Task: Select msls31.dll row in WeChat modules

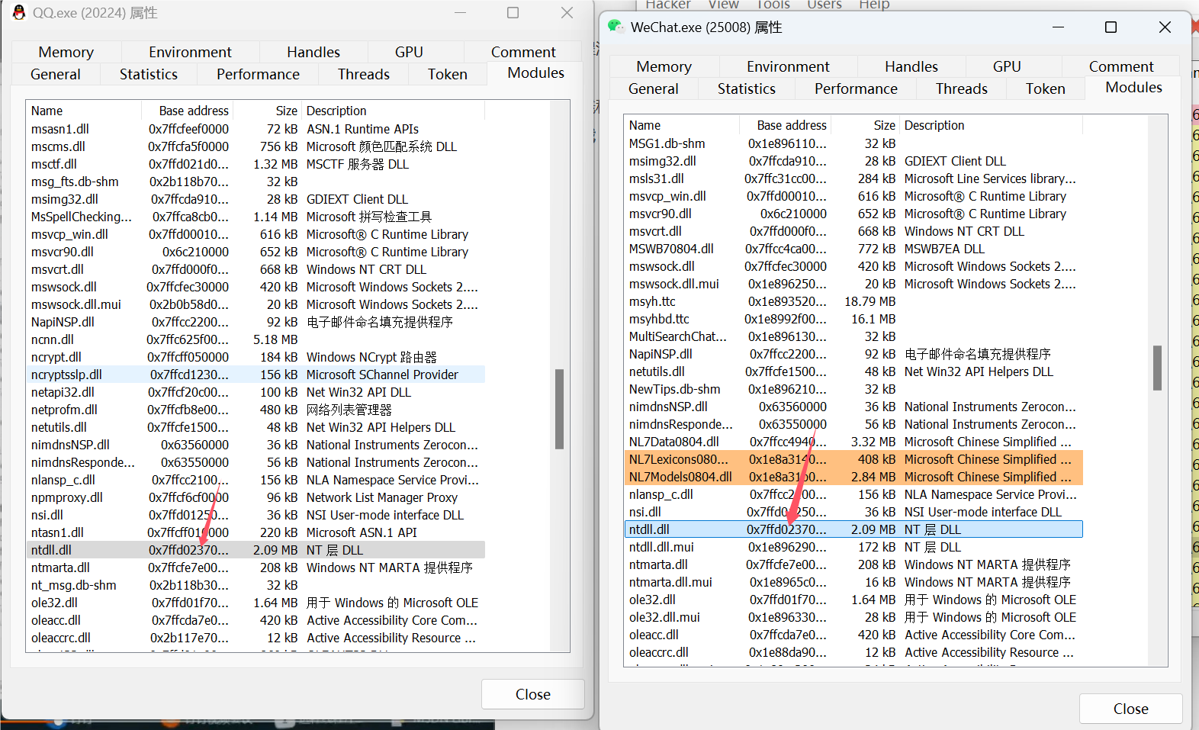Action: coord(853,178)
